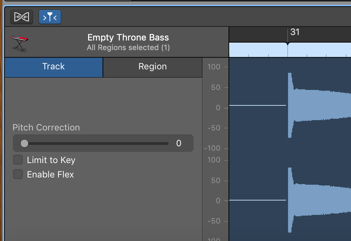Enable the Limit to Key checkbox
This screenshot has width=351, height=241.
coord(18,160)
